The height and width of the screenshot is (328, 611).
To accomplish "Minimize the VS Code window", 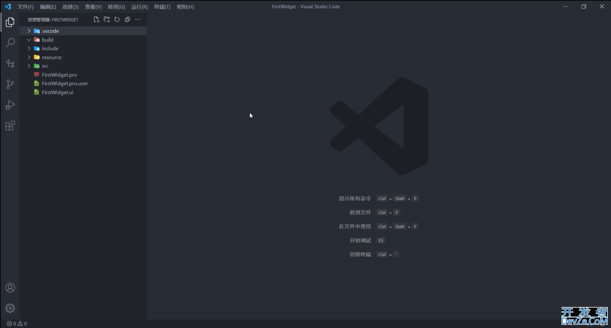I will (x=566, y=7).
